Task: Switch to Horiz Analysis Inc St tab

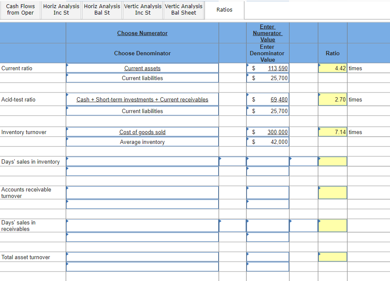Action: click(61, 10)
